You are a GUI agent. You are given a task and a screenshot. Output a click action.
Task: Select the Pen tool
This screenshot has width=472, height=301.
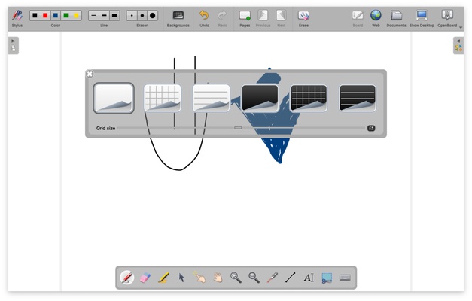pyautogui.click(x=127, y=278)
